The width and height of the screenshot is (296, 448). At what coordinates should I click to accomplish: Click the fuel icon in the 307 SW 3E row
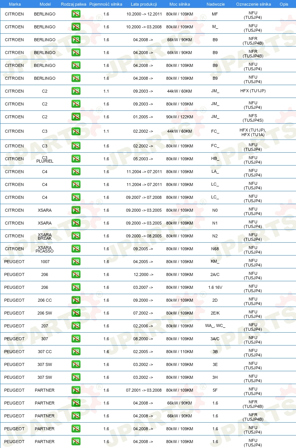pyautogui.click(x=76, y=364)
